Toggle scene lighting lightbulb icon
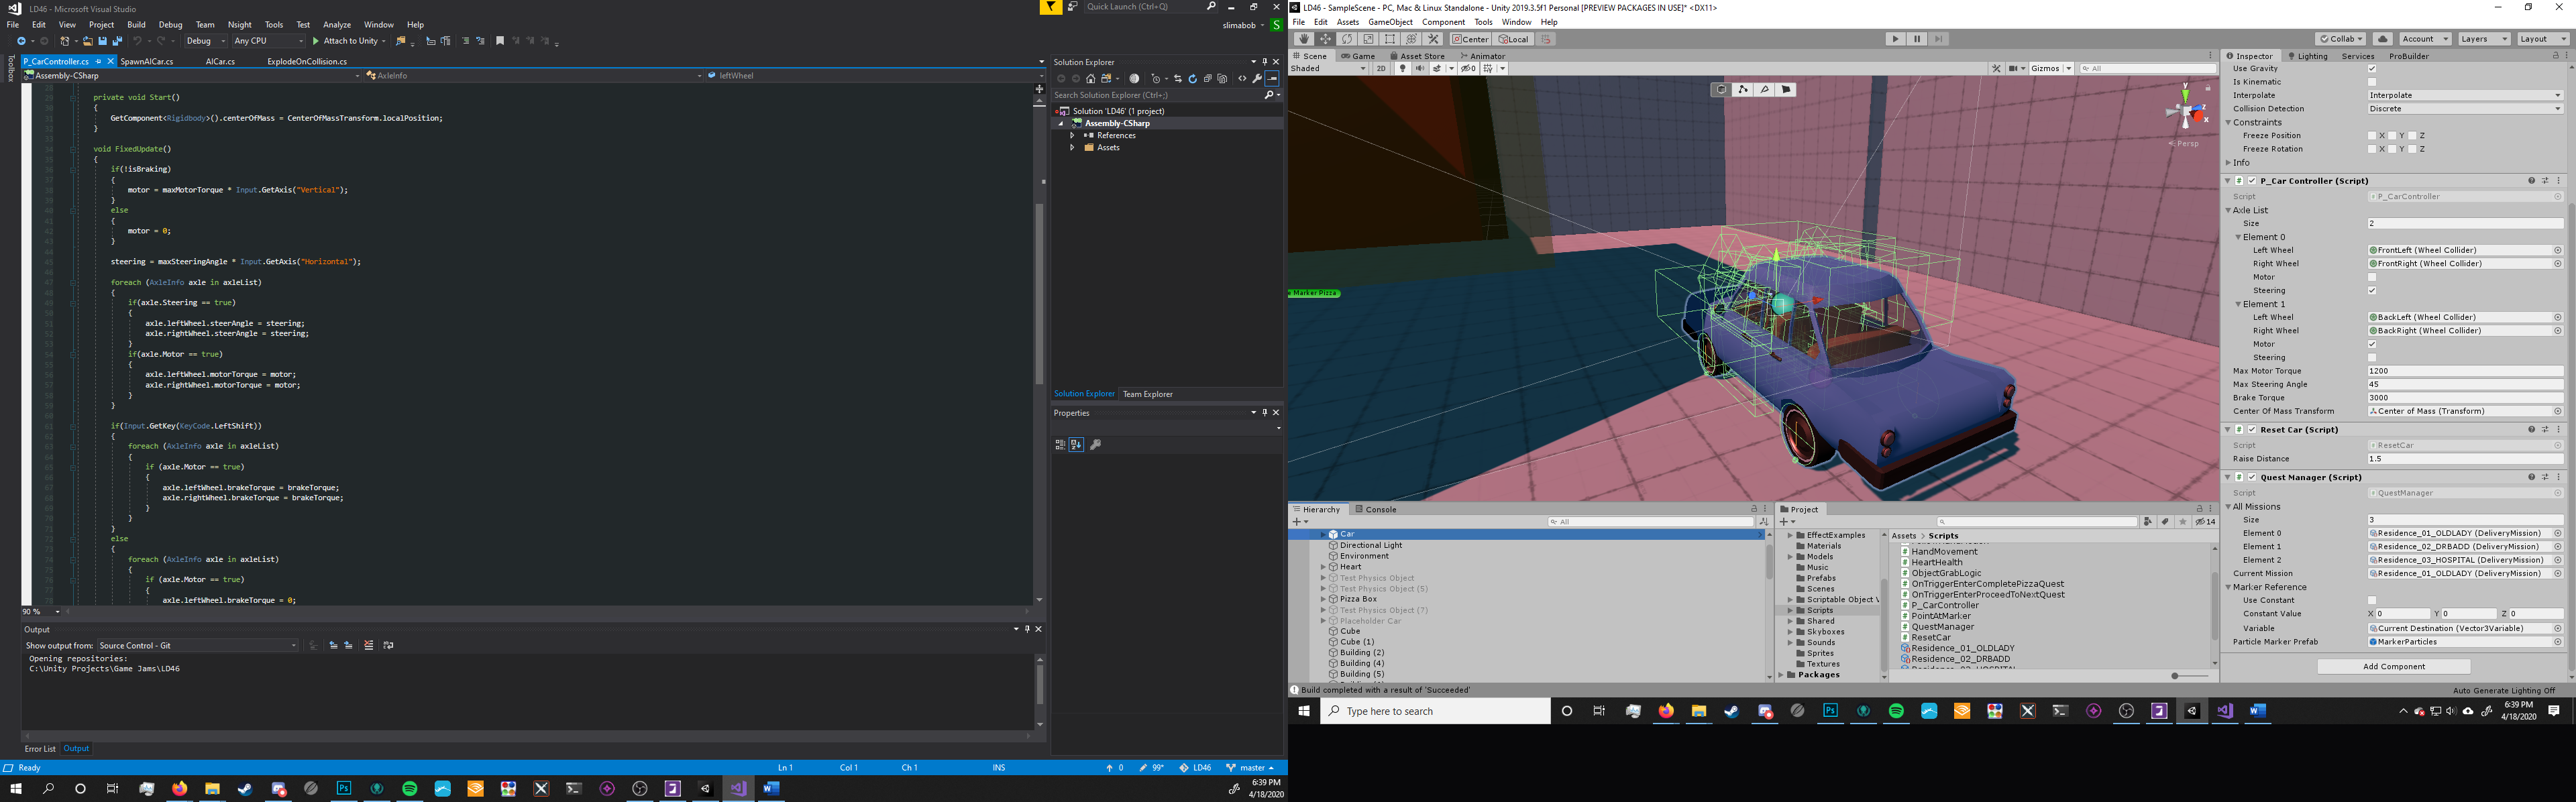The height and width of the screenshot is (802, 2576). 1403,69
